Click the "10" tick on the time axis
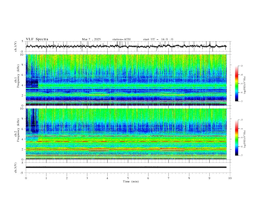Image resolution: width=259 pixels, height=200 pixels. [230, 178]
